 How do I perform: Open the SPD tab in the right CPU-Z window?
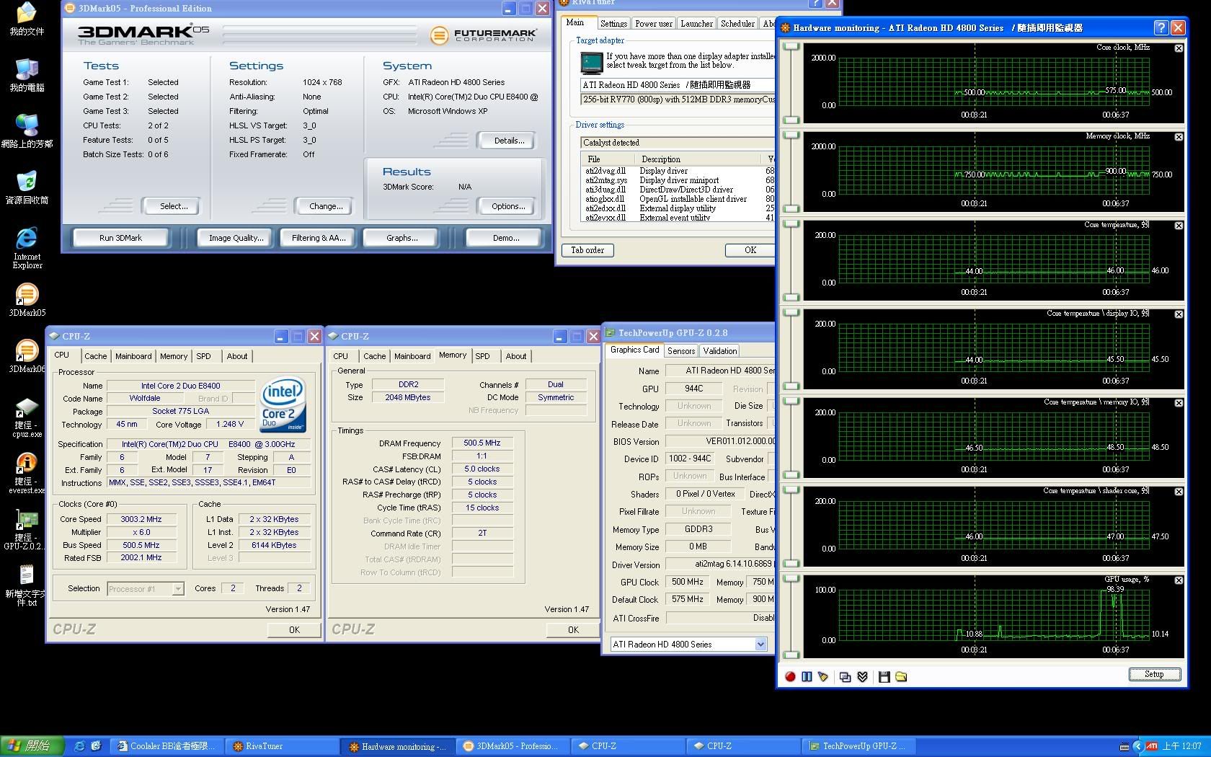coord(482,356)
